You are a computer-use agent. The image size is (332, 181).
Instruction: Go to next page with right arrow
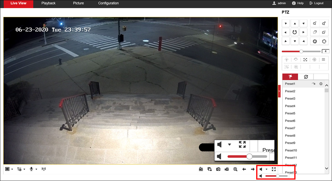tap(253, 169)
